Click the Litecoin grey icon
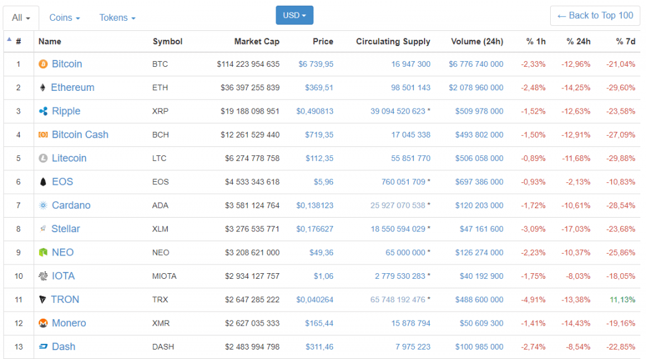 click(x=43, y=158)
